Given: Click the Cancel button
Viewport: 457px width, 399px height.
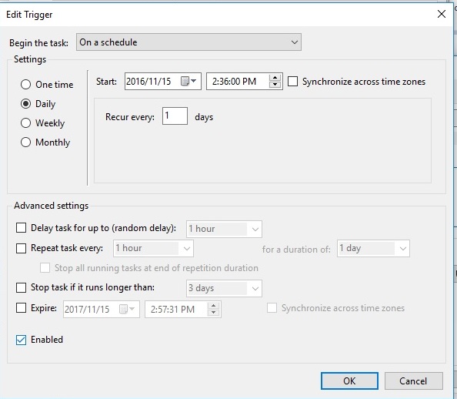Looking at the screenshot, I should [x=414, y=381].
